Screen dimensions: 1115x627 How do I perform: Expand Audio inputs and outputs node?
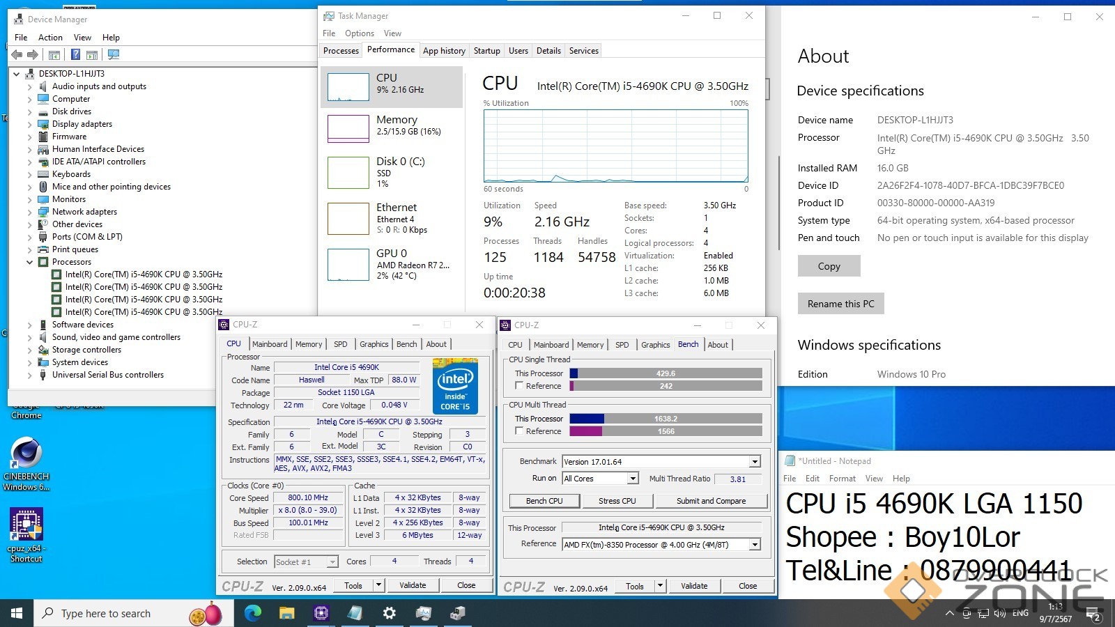pos(30,87)
